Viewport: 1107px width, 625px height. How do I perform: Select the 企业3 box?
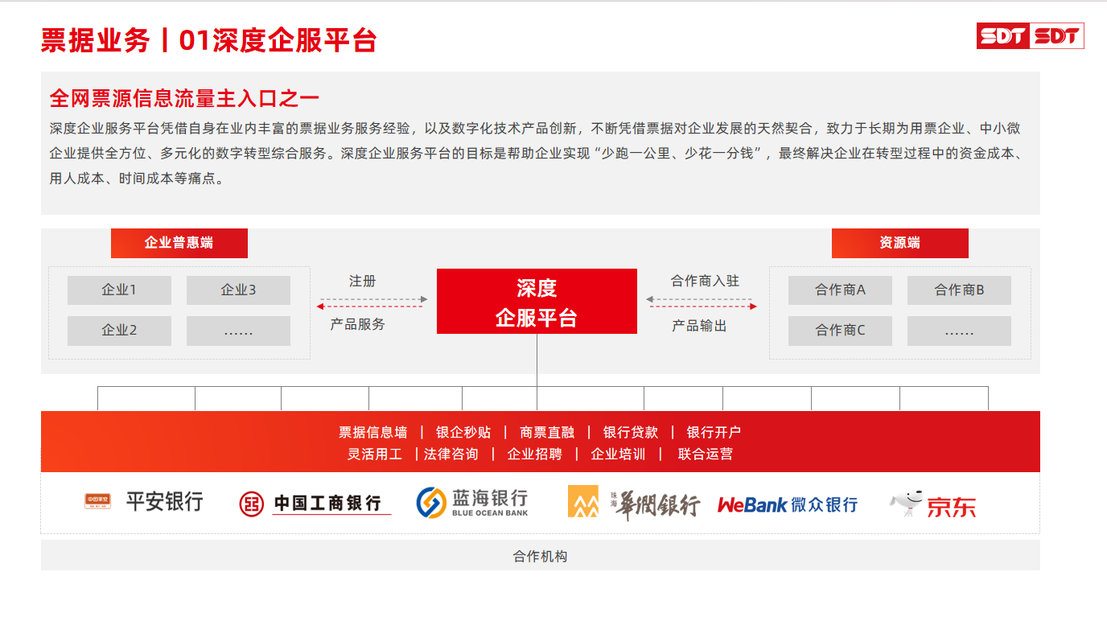click(238, 290)
